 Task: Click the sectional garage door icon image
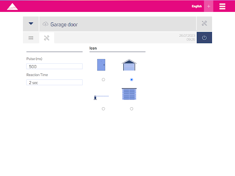point(129,94)
